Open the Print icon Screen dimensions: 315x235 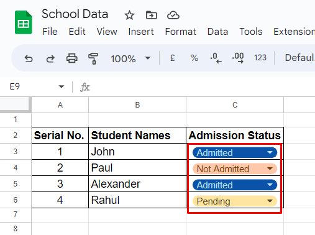[72, 58]
